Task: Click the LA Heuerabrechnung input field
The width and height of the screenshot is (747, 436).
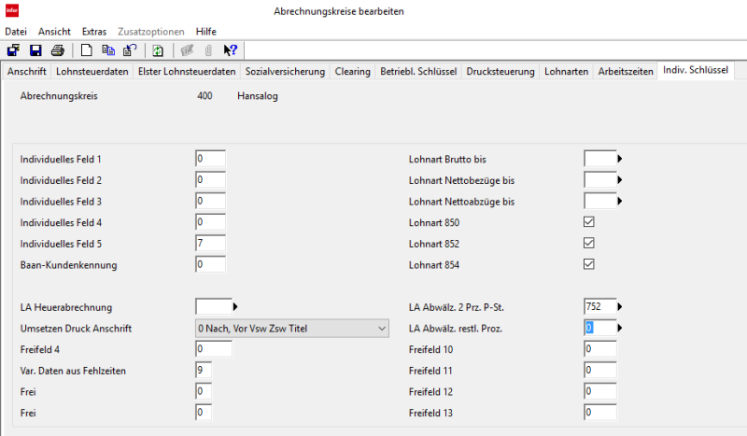Action: click(x=214, y=307)
